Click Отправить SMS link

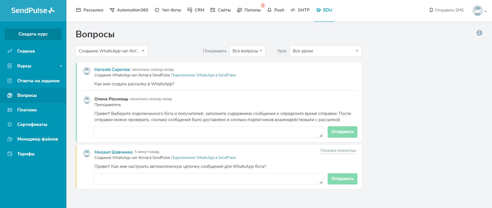pos(447,10)
